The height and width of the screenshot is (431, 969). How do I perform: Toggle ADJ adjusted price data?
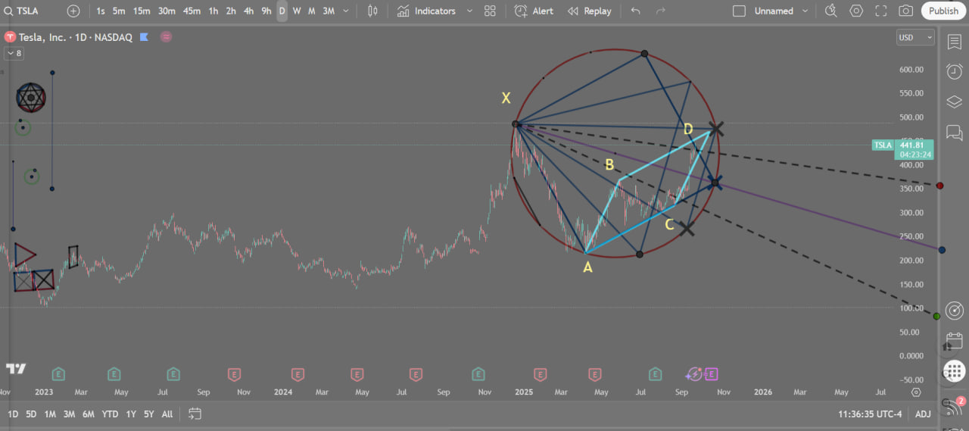(x=923, y=414)
